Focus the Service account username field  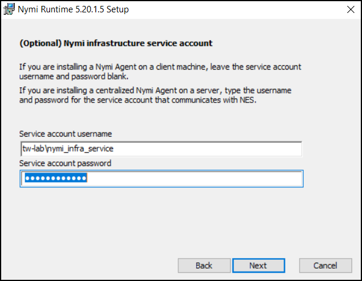[x=161, y=149]
